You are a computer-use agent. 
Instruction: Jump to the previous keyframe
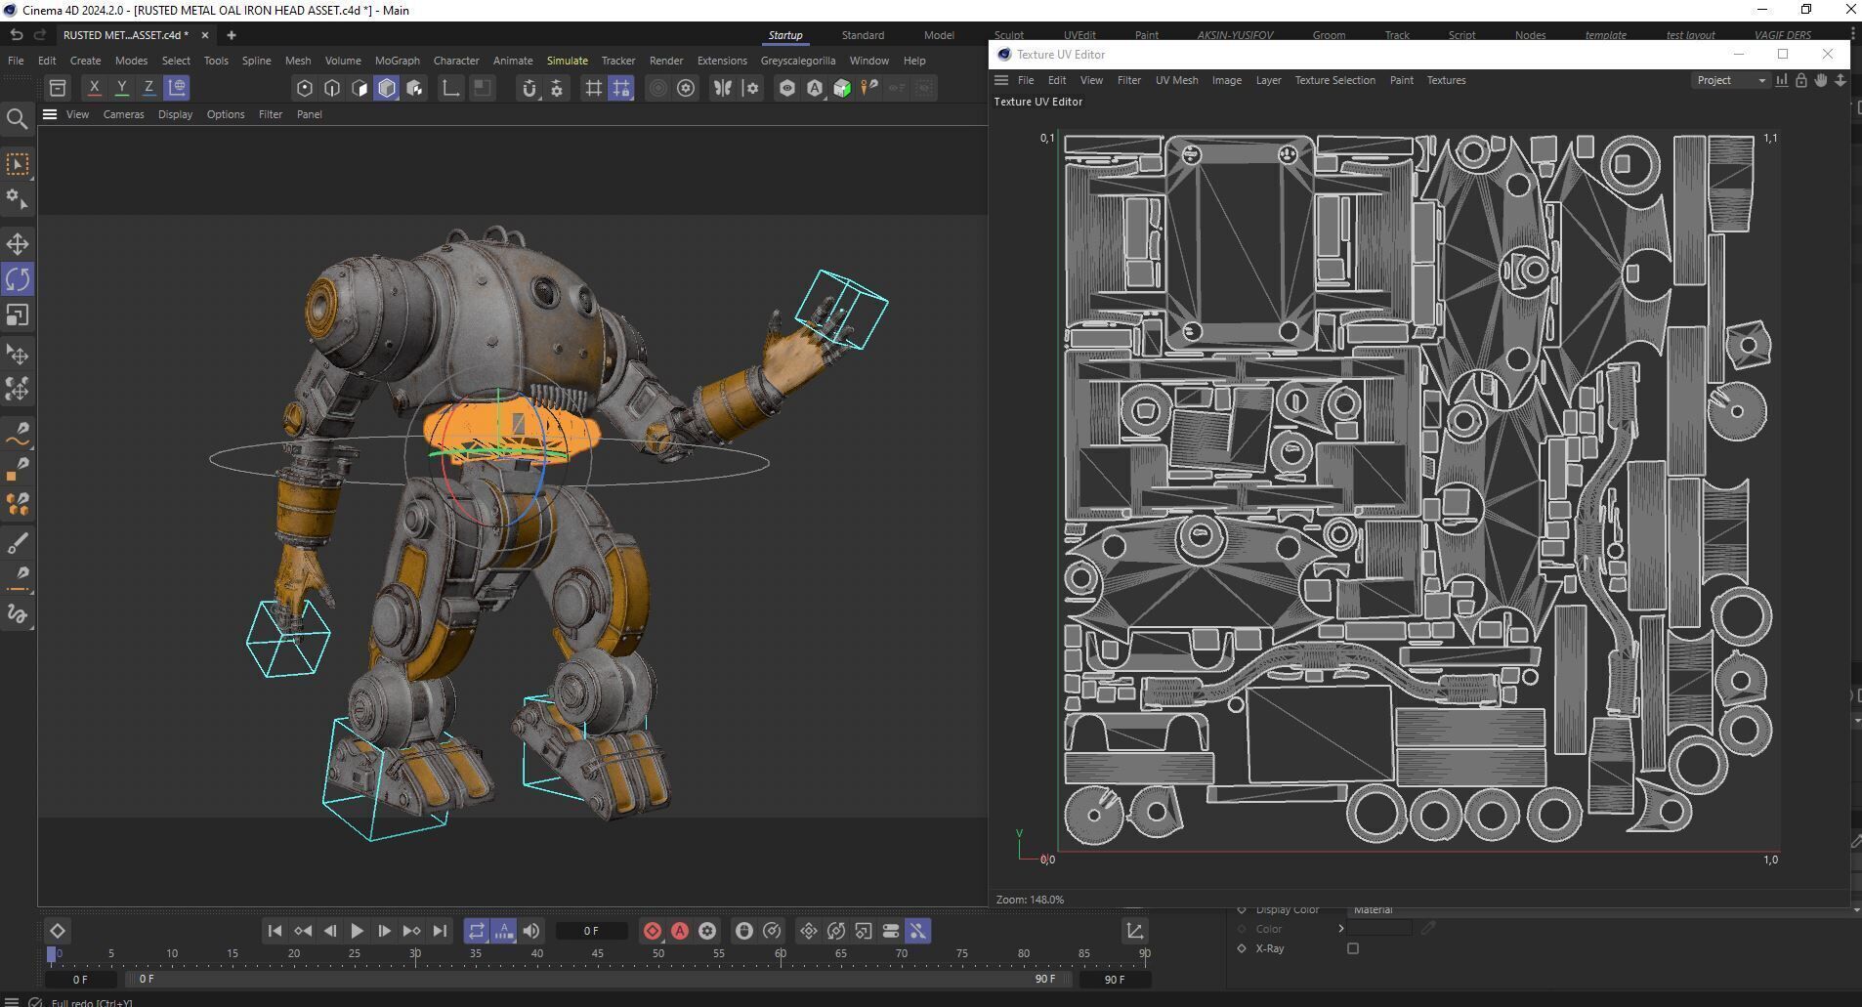[x=303, y=931]
